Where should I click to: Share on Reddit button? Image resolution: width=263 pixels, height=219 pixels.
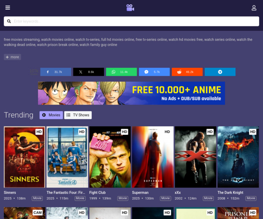187,72
